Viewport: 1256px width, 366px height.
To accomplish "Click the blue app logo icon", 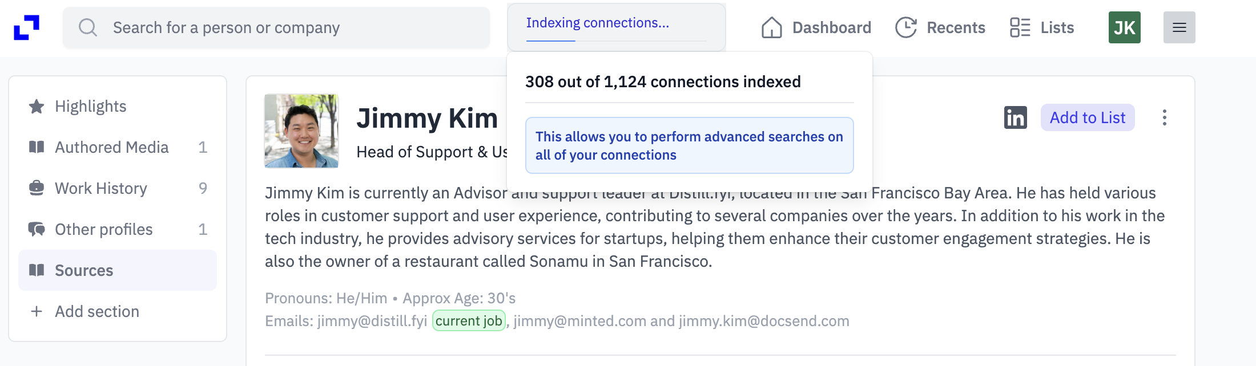I will (26, 27).
